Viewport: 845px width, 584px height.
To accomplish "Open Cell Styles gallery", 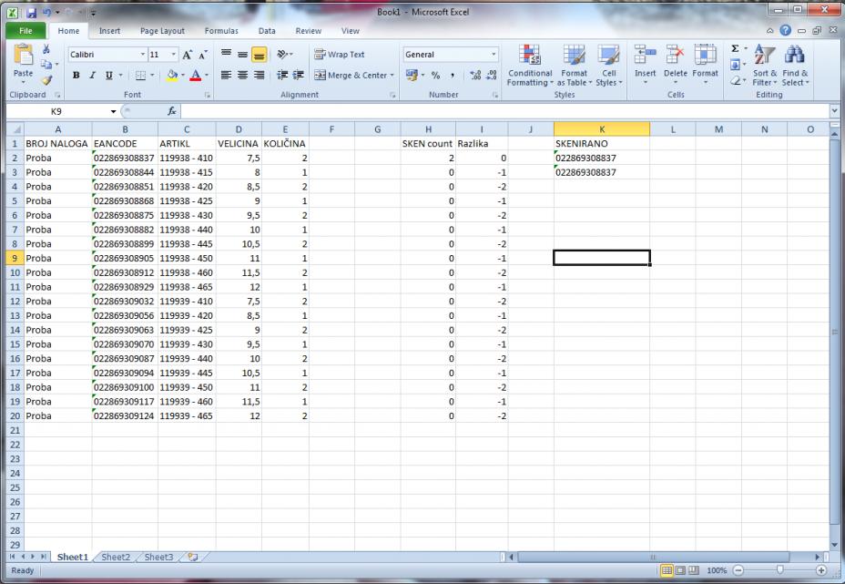I will [609, 66].
